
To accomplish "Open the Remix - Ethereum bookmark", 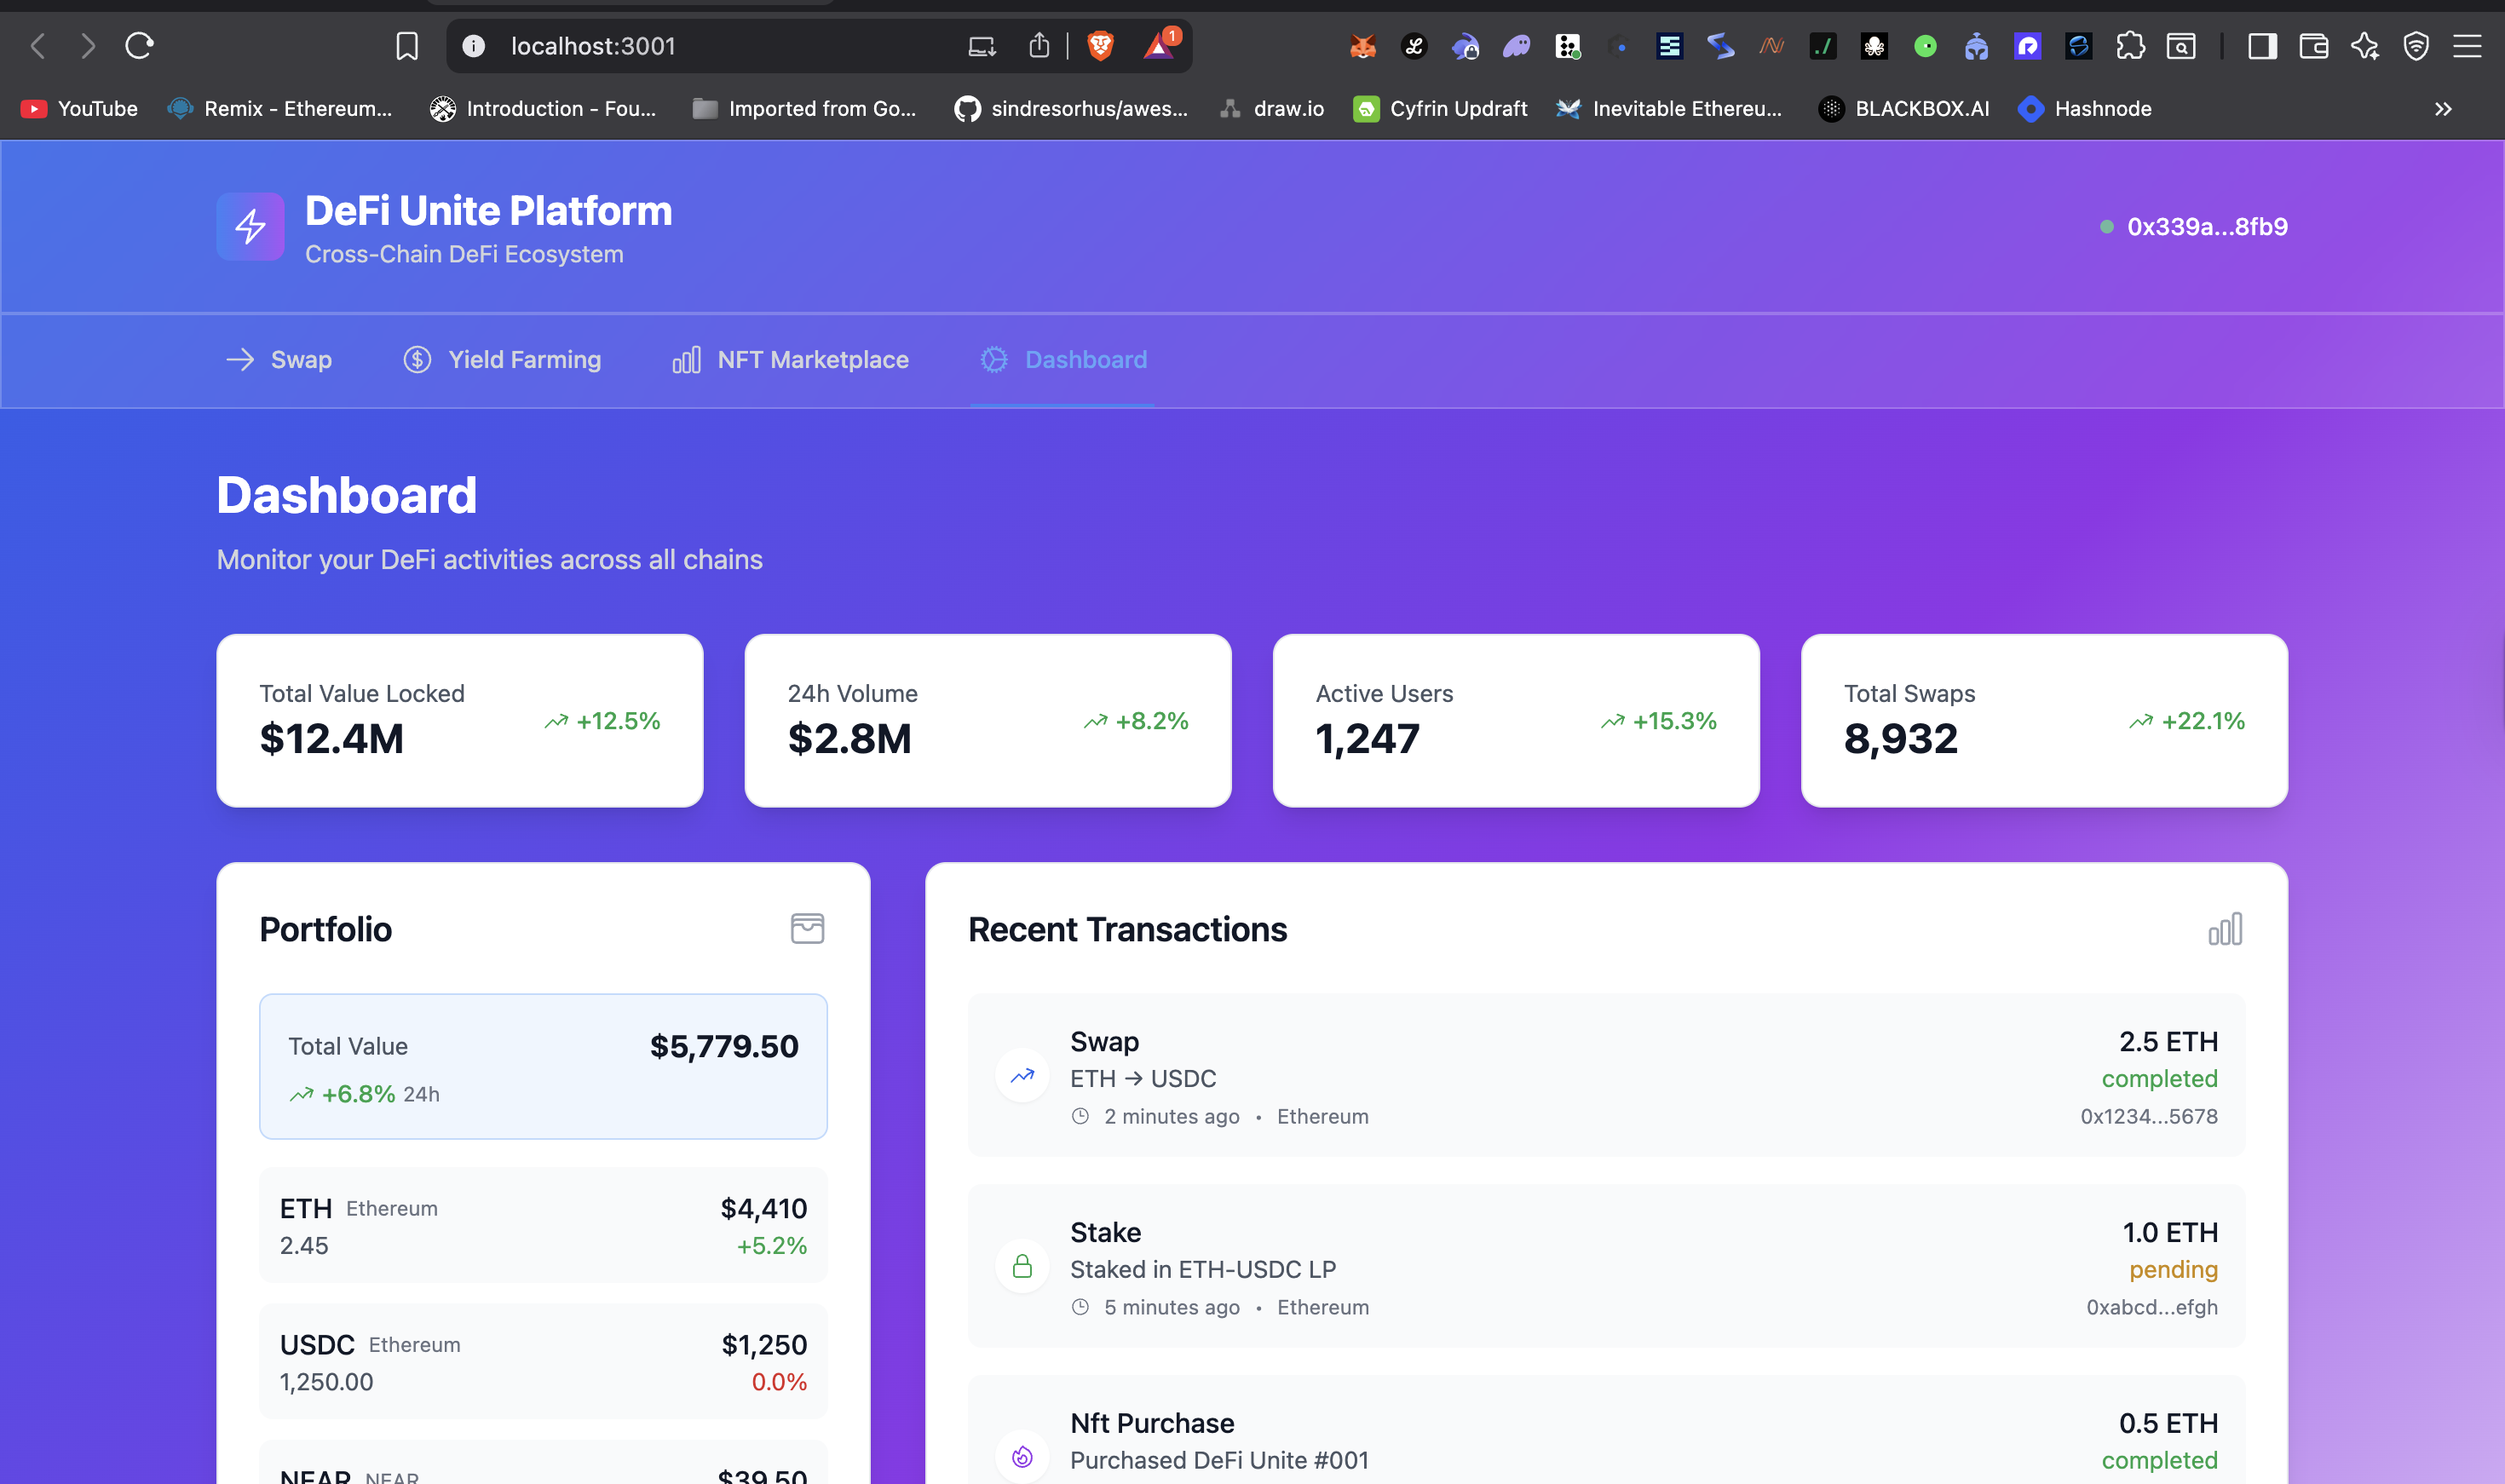I will point(280,109).
